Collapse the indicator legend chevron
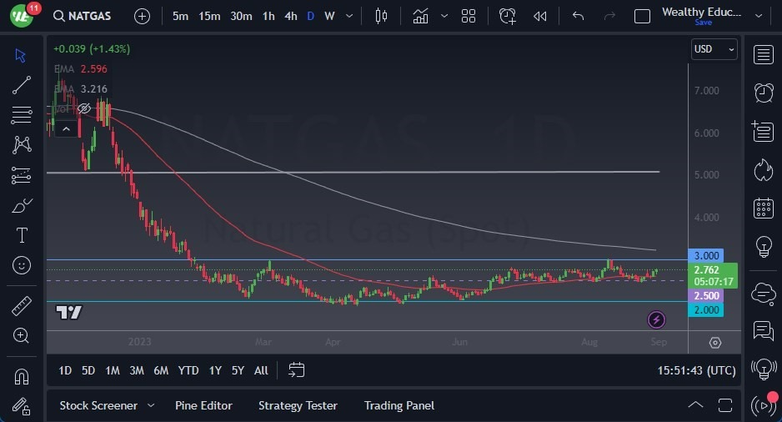Image resolution: width=782 pixels, height=422 pixels. (x=66, y=128)
